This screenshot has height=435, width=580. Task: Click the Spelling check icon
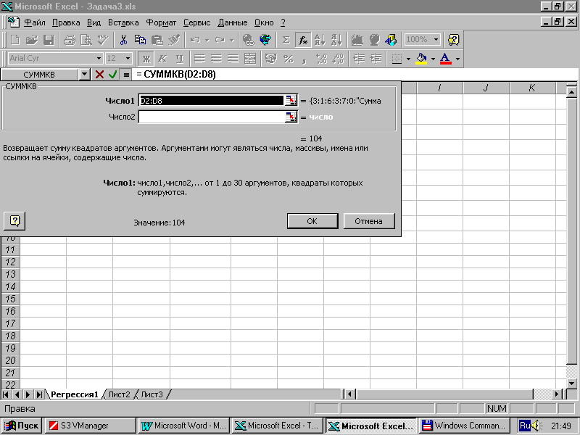pyautogui.click(x=103, y=40)
